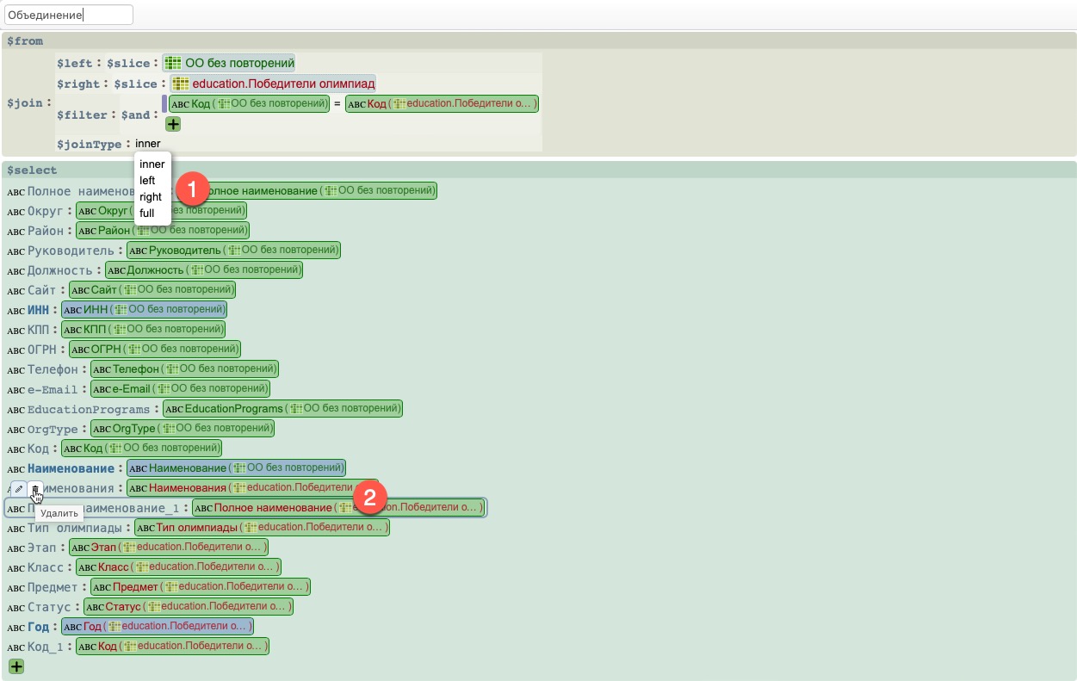Click the Объединение name input field
The width and height of the screenshot is (1077, 681).
click(x=69, y=15)
